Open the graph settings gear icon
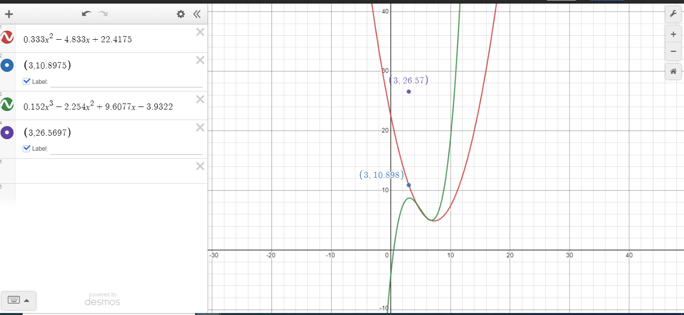Image resolution: width=684 pixels, height=315 pixels. tap(180, 14)
